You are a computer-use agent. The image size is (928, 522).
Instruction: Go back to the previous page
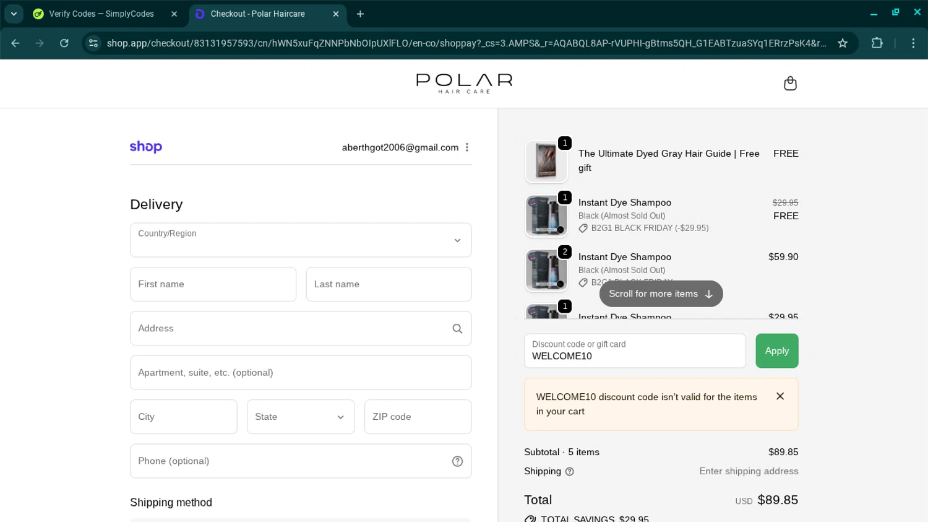[15, 43]
